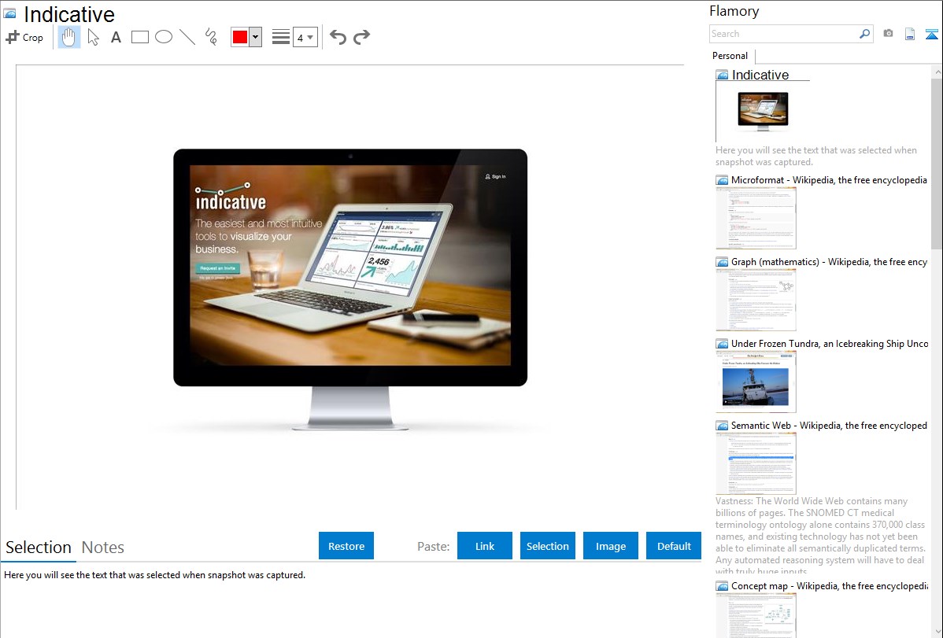Select the text annotation tool
Screen dimensions: 943x638
click(x=116, y=37)
